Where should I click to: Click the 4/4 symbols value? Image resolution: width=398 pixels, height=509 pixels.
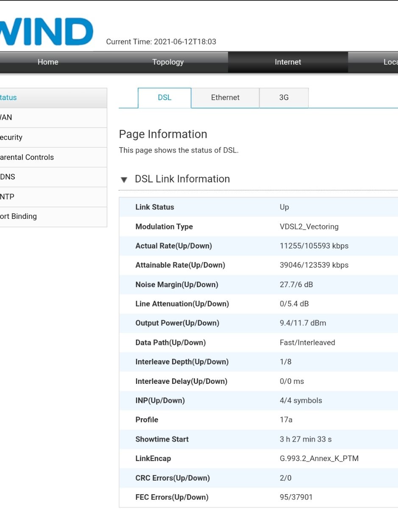tap(301, 400)
